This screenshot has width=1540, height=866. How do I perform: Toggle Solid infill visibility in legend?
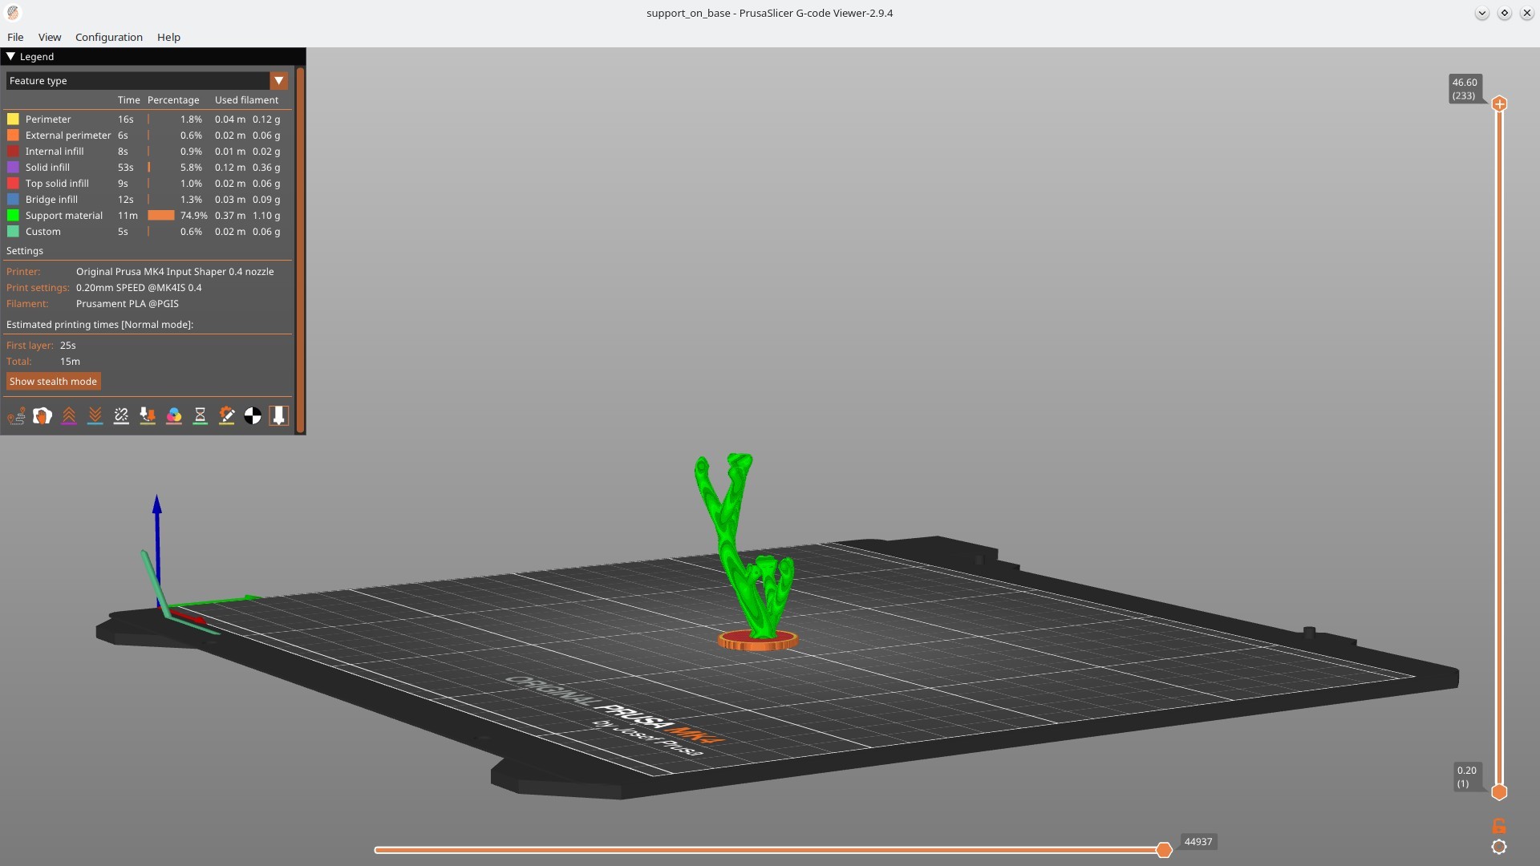(x=148, y=168)
